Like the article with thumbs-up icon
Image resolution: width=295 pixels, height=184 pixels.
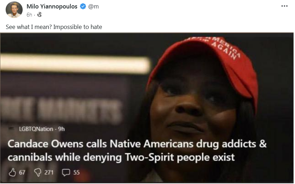coord(12,172)
